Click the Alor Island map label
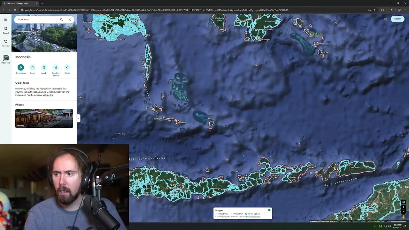409x230 pixels. (355, 167)
